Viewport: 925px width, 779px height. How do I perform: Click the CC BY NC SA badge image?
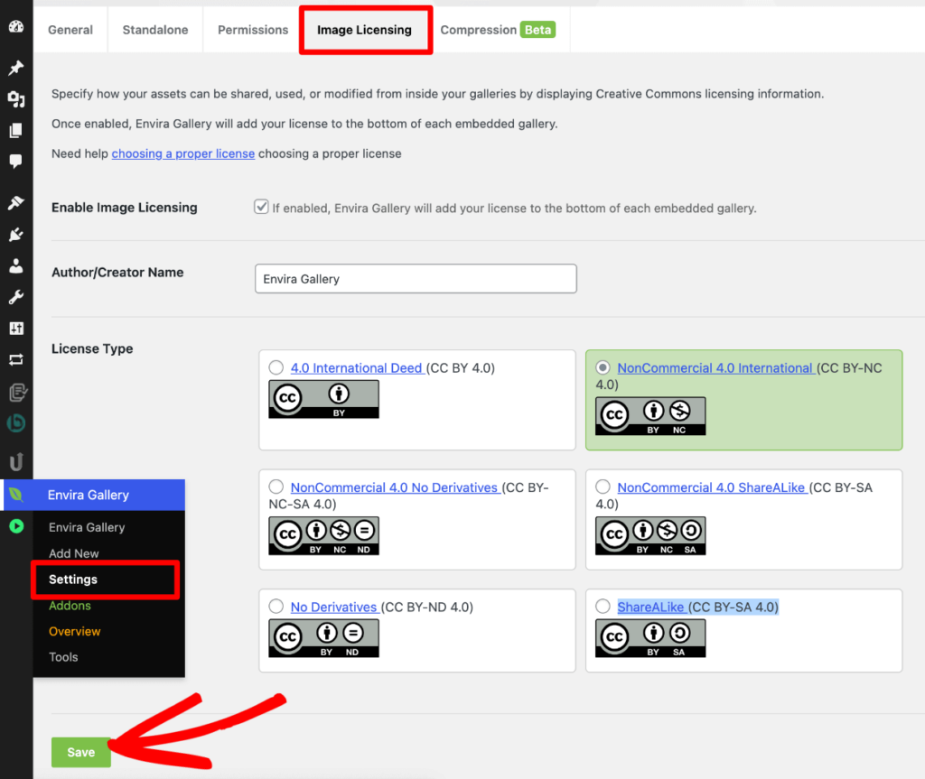point(650,536)
